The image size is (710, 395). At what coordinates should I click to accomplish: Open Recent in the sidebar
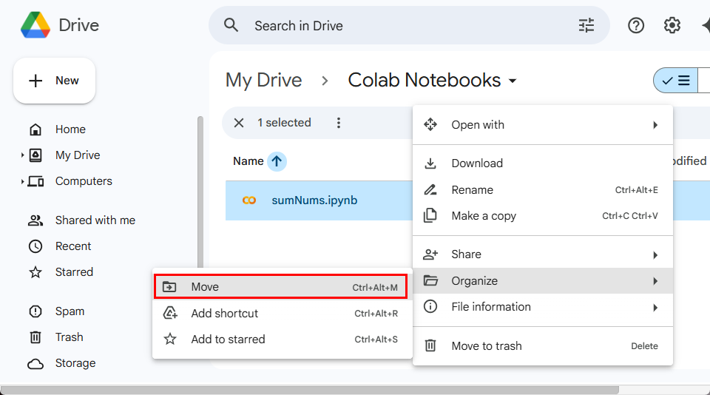(x=73, y=246)
